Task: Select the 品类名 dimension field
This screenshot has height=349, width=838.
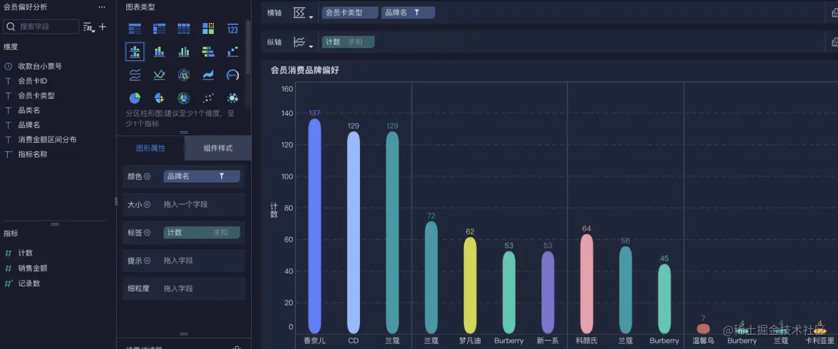Action: [29, 110]
